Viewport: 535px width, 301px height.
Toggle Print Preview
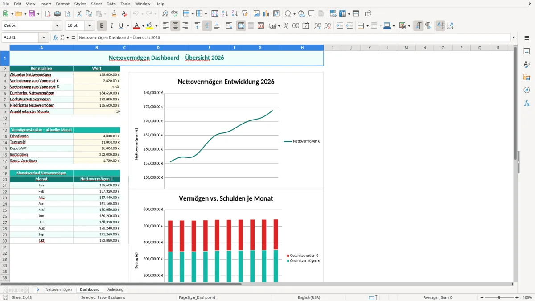[x=67, y=14]
